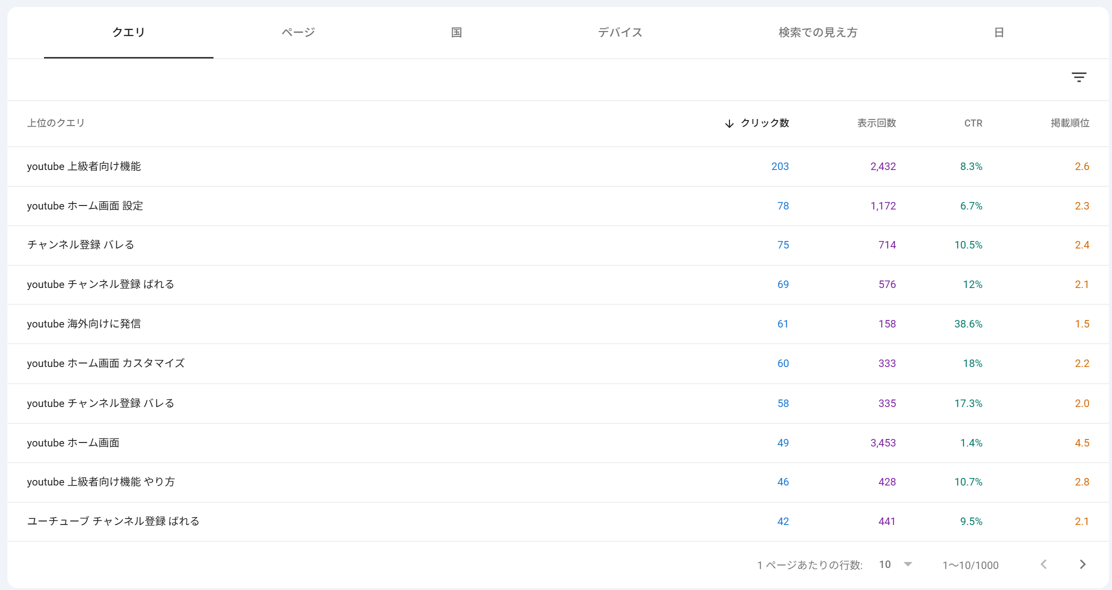1112x590 pixels.
Task: Click the 2,432 impressions value
Action: click(883, 166)
